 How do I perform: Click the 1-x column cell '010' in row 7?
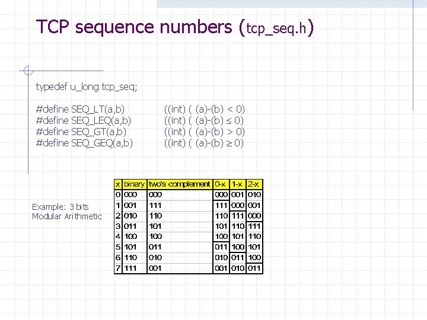pyautogui.click(x=238, y=268)
